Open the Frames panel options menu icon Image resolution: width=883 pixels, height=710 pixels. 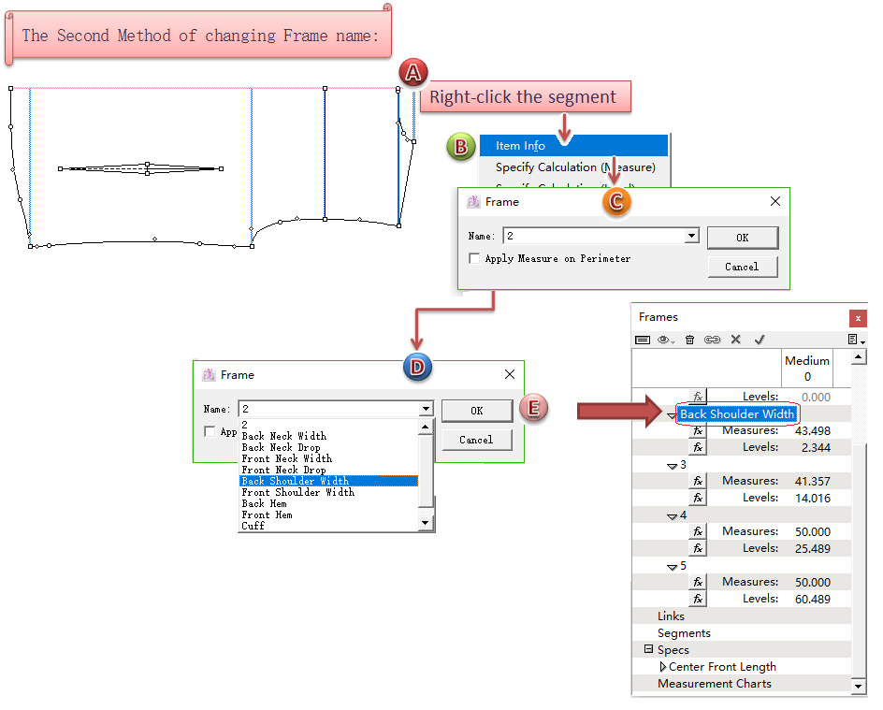(x=856, y=340)
